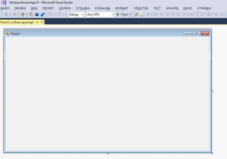Click the Undo arrow icon
Viewport: 227px width, 159px height.
50,14
